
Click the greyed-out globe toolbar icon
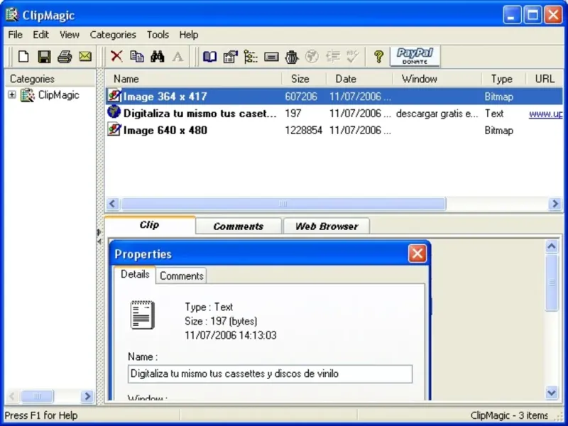click(x=312, y=56)
